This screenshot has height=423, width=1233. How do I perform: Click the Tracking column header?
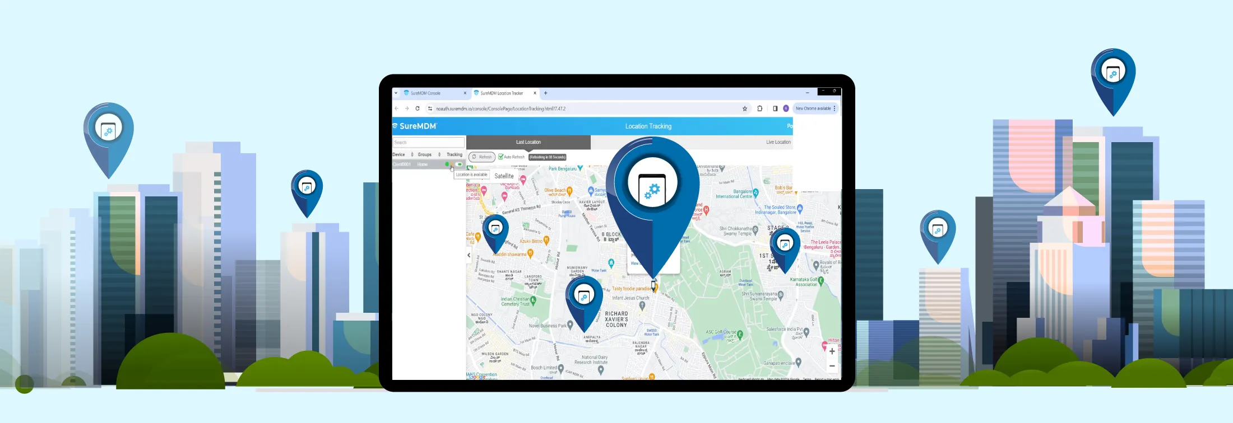click(x=455, y=154)
